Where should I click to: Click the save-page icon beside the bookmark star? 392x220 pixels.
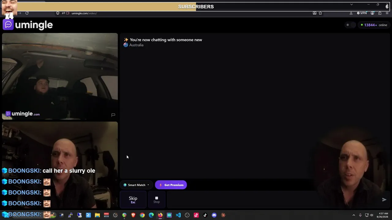(x=315, y=13)
